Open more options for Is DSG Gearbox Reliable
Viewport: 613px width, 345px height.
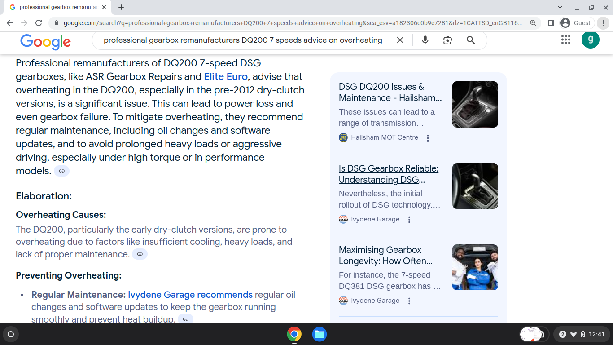coord(409,220)
